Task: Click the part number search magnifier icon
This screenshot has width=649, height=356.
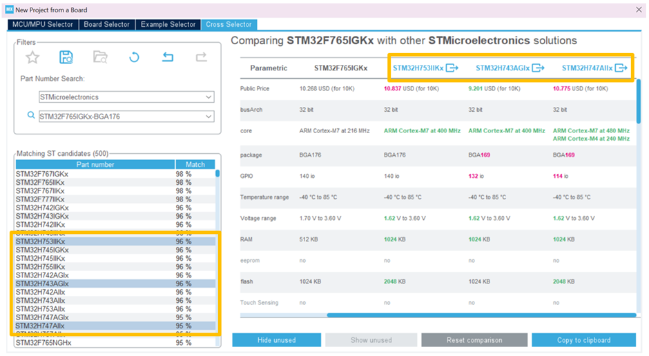Action: click(x=31, y=116)
